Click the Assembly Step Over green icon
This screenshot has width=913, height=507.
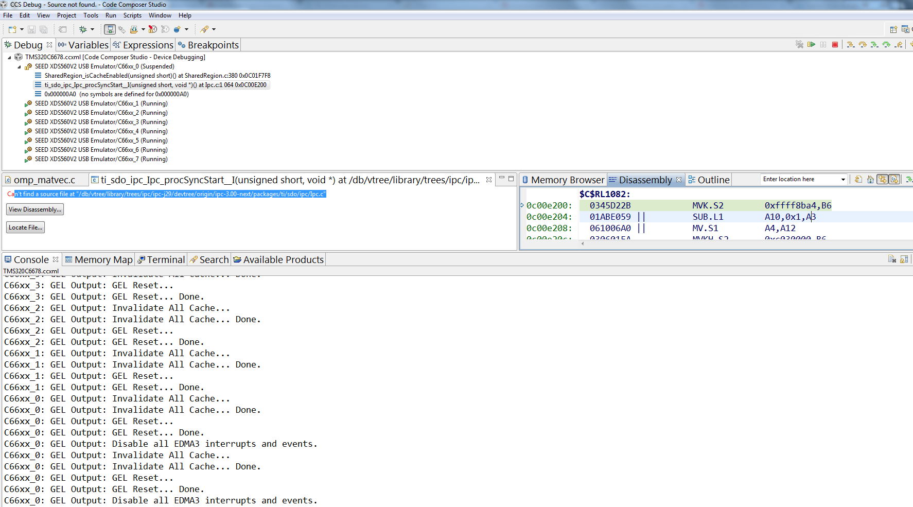click(x=886, y=45)
